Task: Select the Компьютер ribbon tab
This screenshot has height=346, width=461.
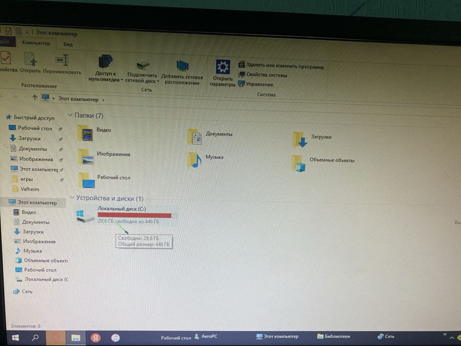Action: pos(36,43)
